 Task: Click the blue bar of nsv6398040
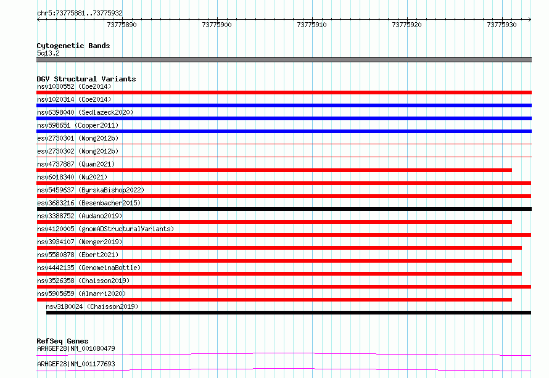pyautogui.click(x=284, y=118)
